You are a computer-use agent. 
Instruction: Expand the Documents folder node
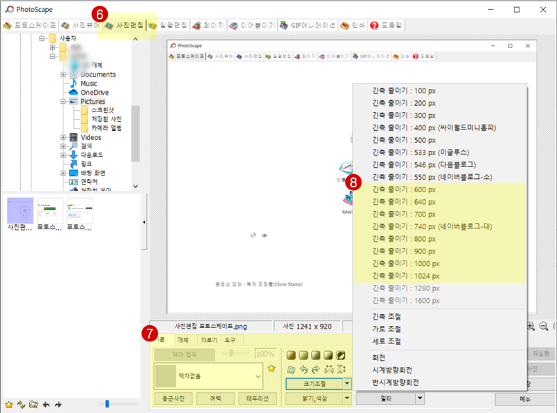pos(63,75)
